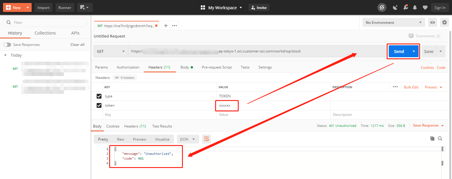
Task: Open the Collections sidebar tab
Action: tap(45, 33)
